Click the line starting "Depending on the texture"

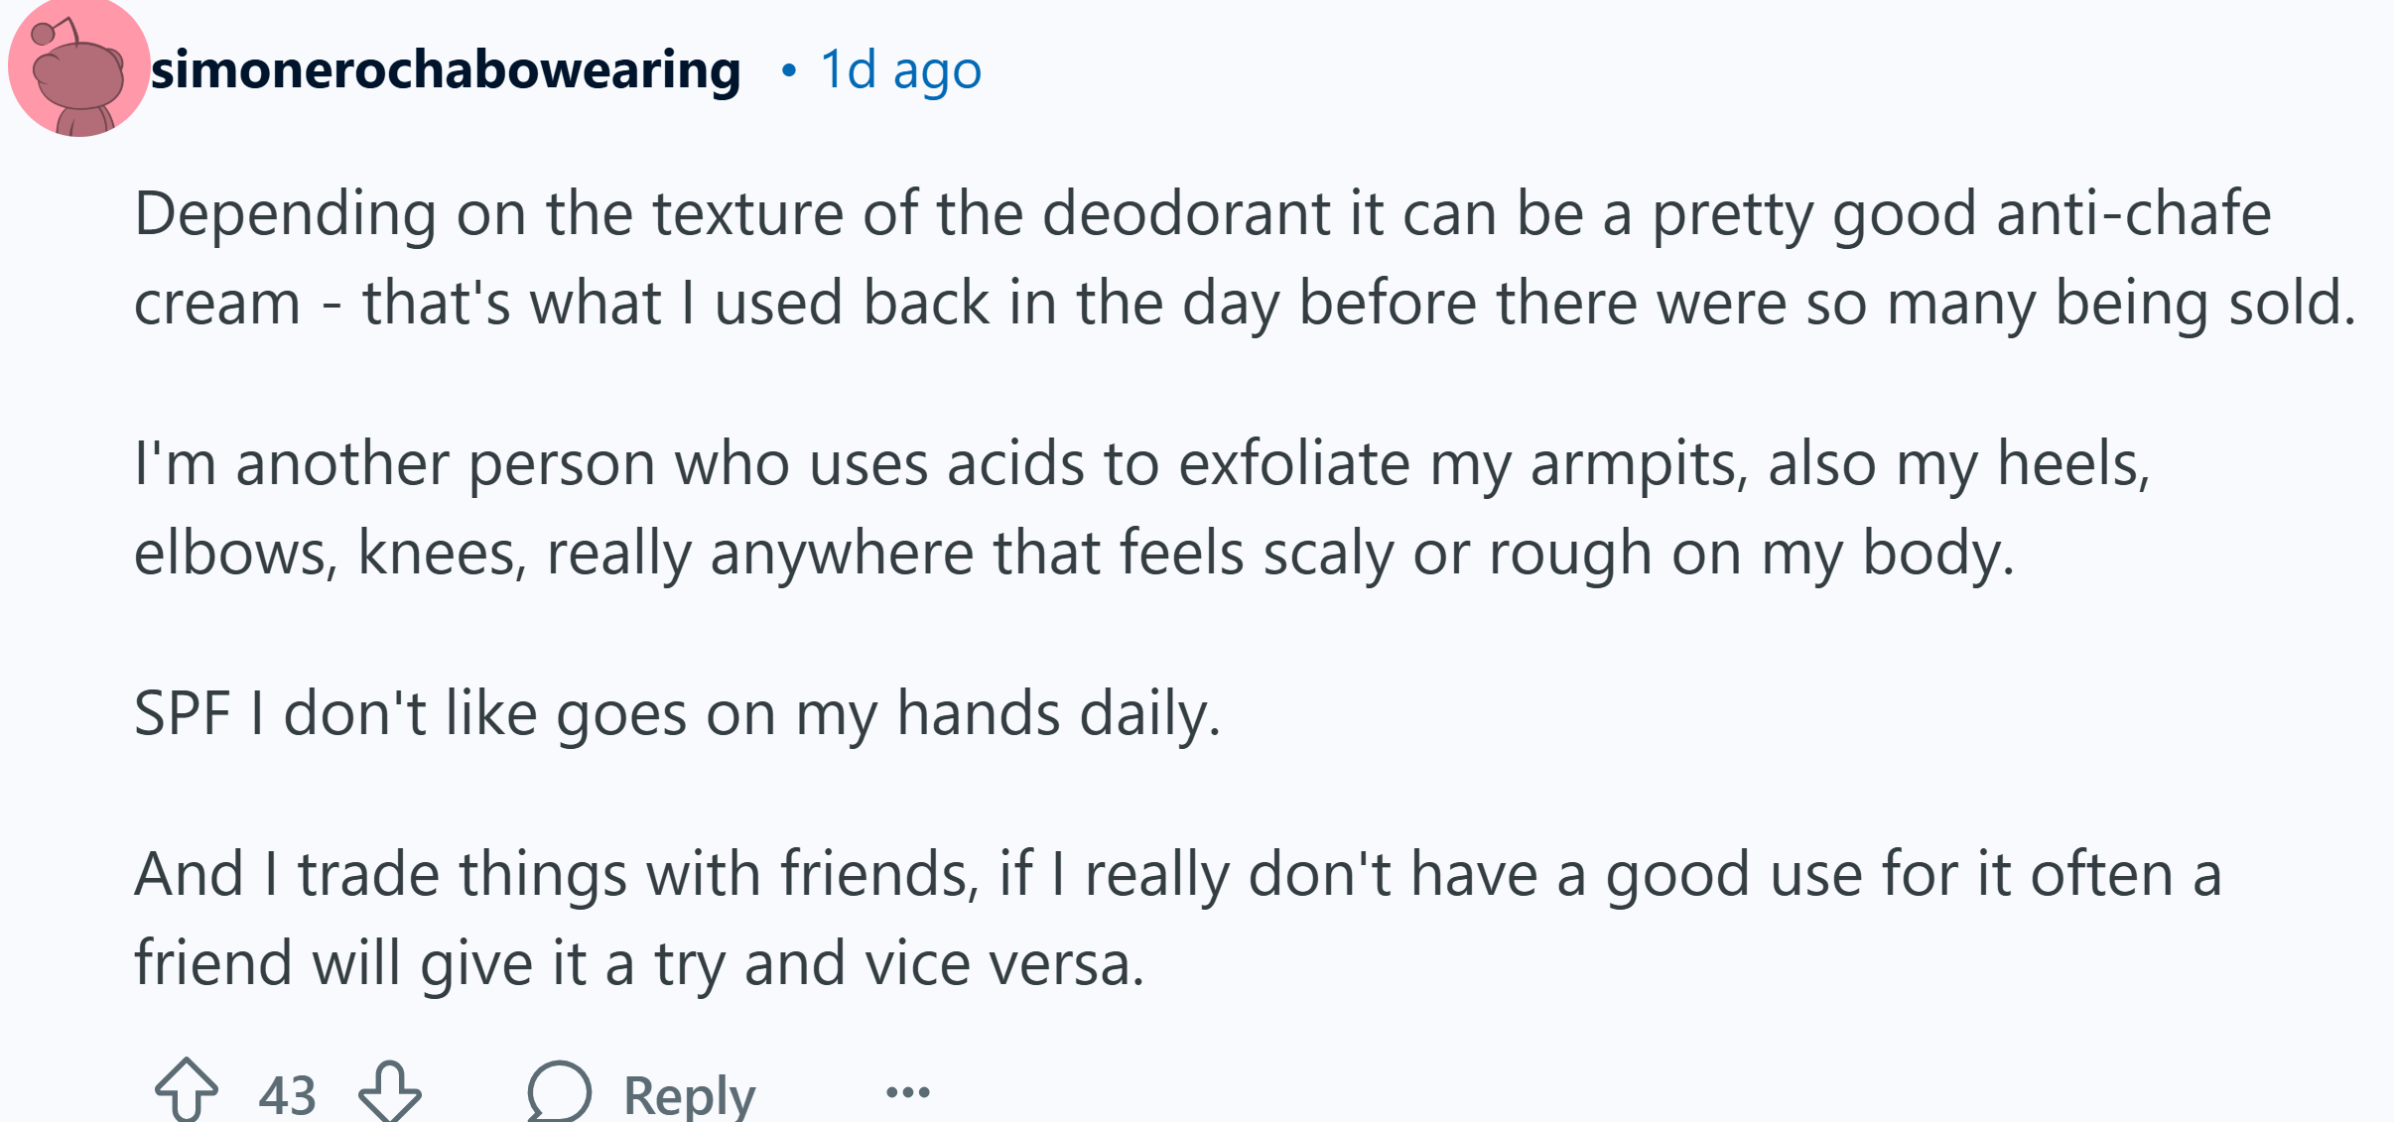click(1203, 214)
